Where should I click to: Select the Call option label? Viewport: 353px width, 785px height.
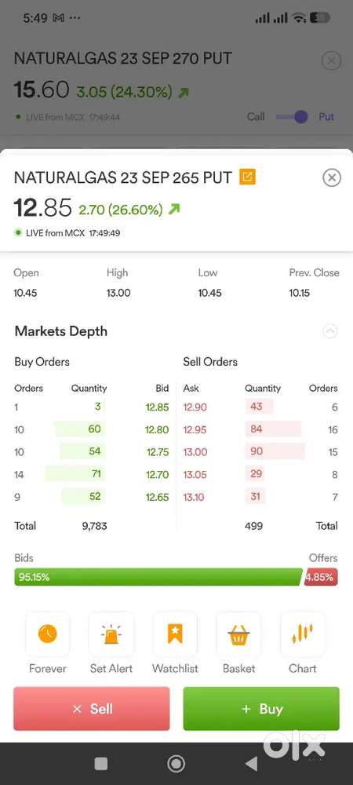[x=256, y=117]
